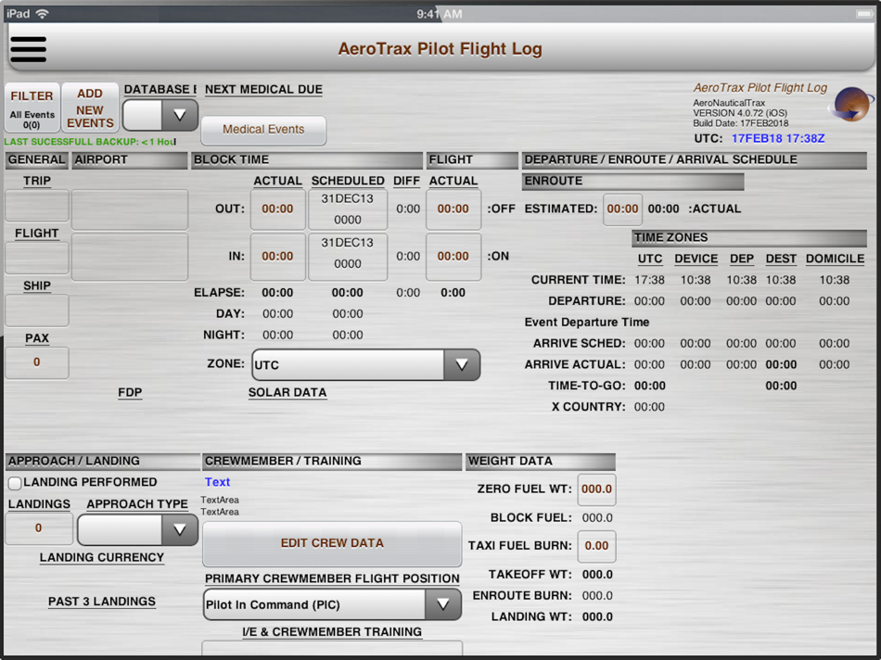
Task: Click the Weight Data header
Action: click(x=541, y=462)
